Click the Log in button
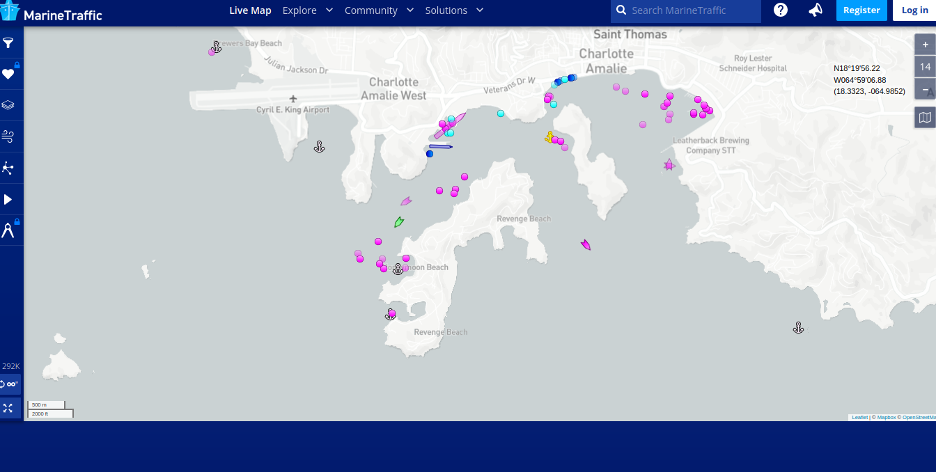Screen dimensions: 936x472 pos(914,10)
